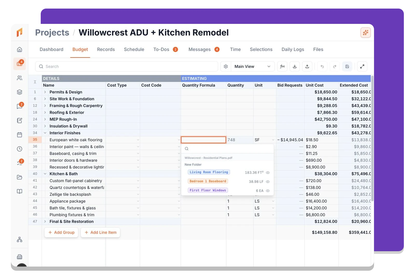Open the home icon in sidebar
The height and width of the screenshot is (279, 415).
19,50
